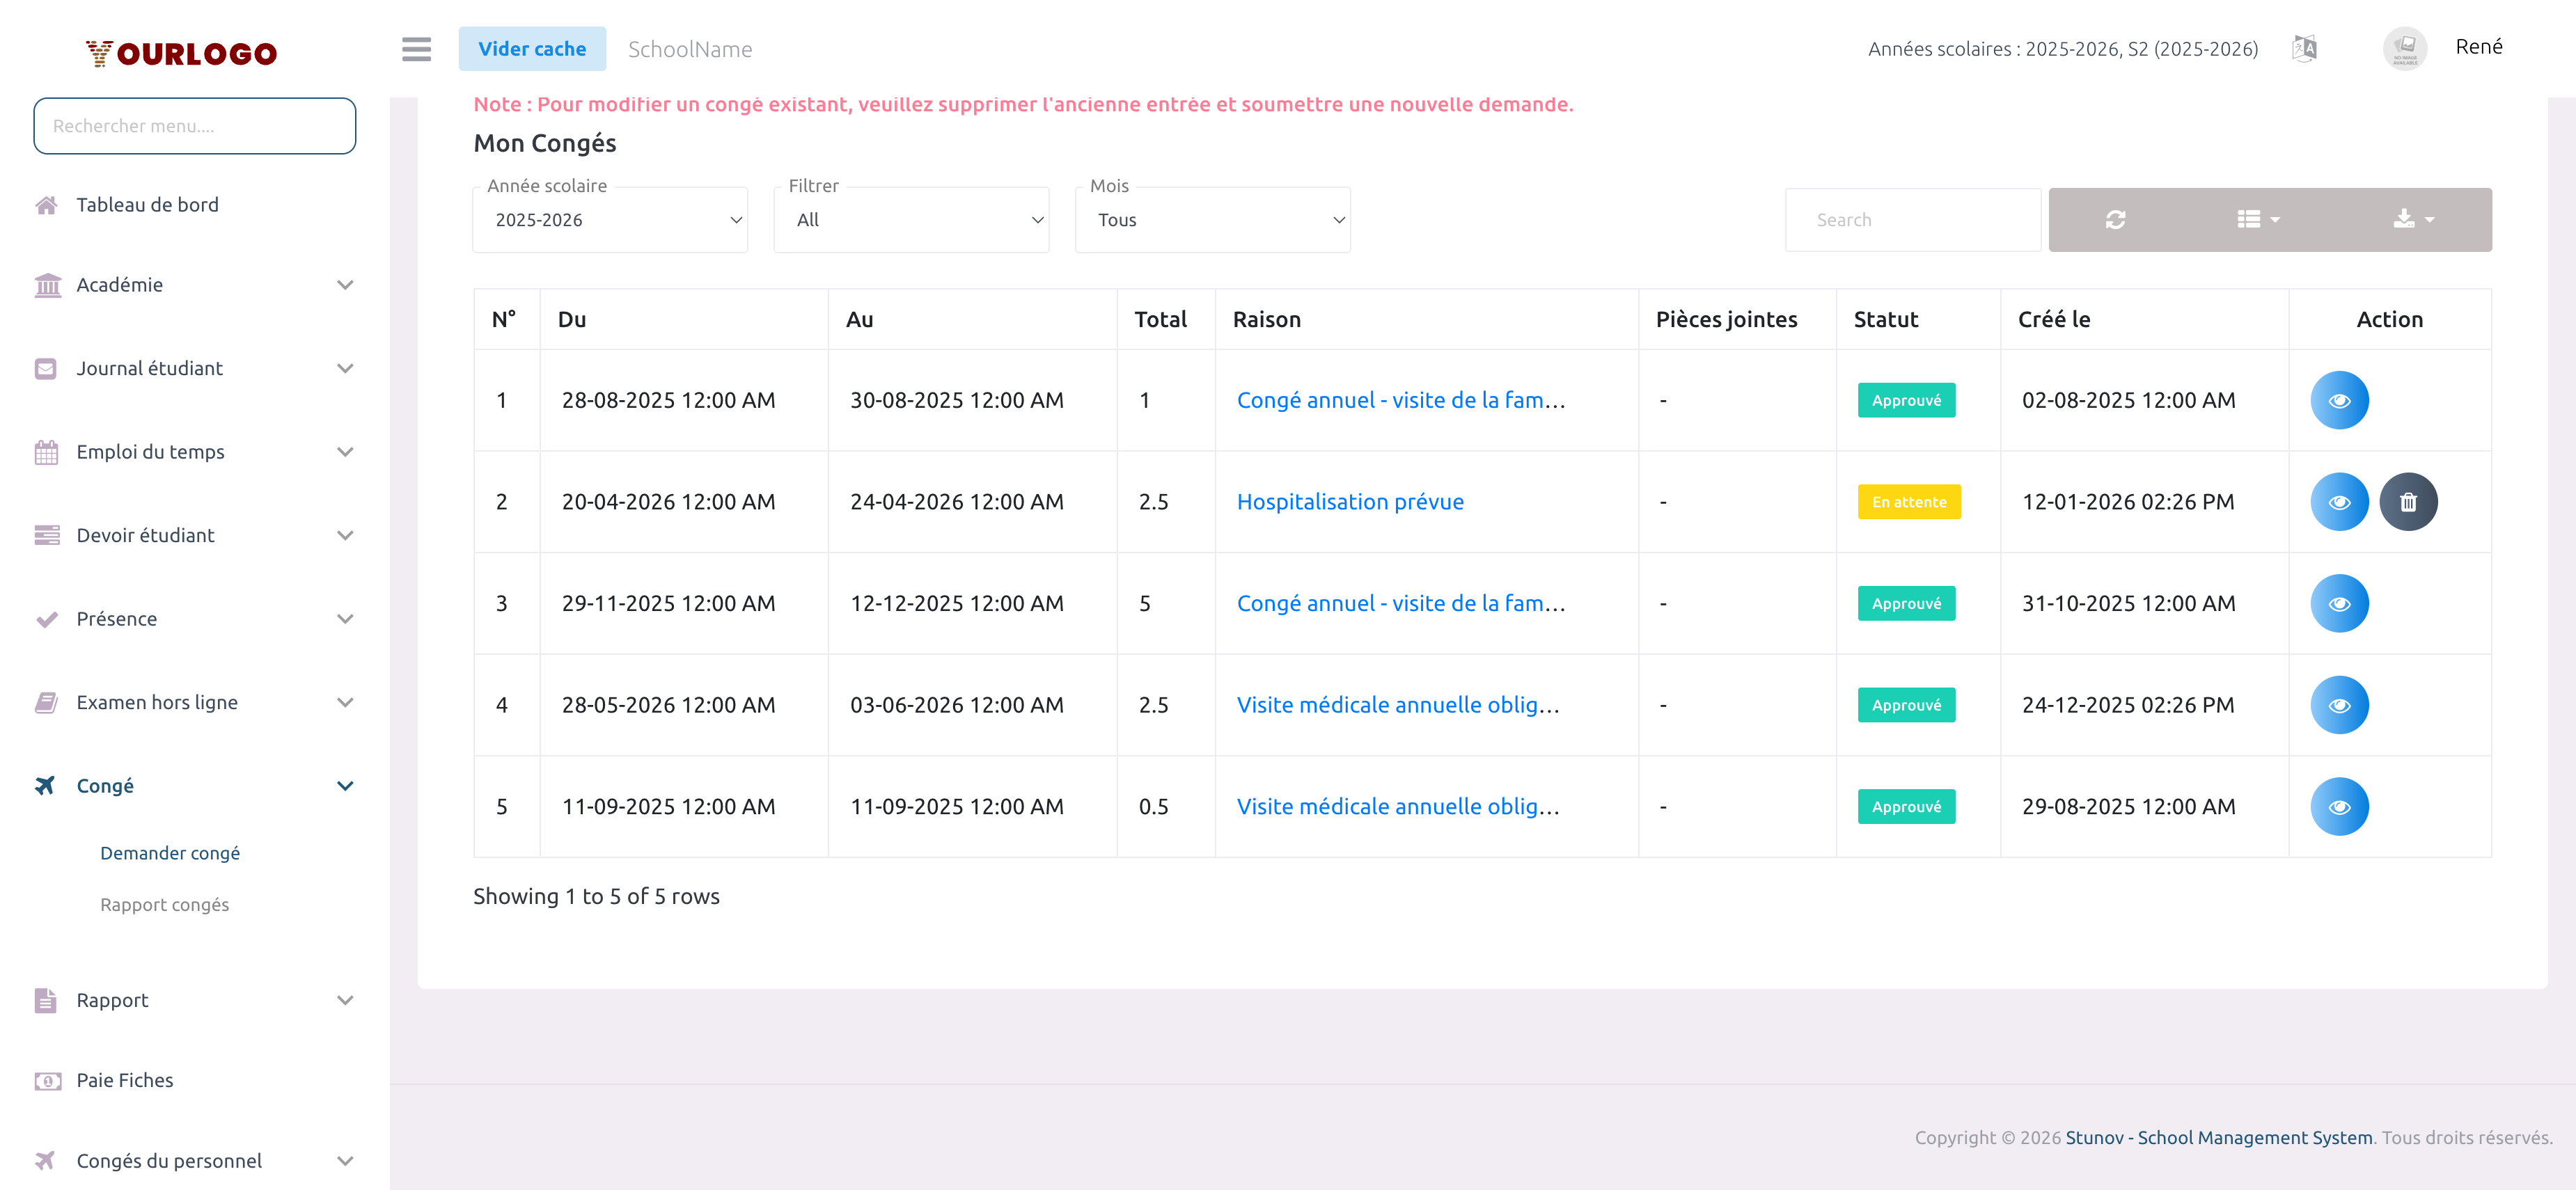
Task: Open Rapport congés submenu item
Action: pos(164,904)
